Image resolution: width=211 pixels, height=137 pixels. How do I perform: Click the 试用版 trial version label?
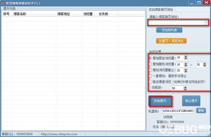tap(168, 117)
